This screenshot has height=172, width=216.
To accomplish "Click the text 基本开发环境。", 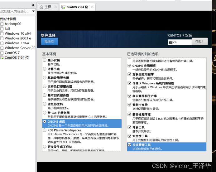I will pyautogui.click(x=142, y=131).
